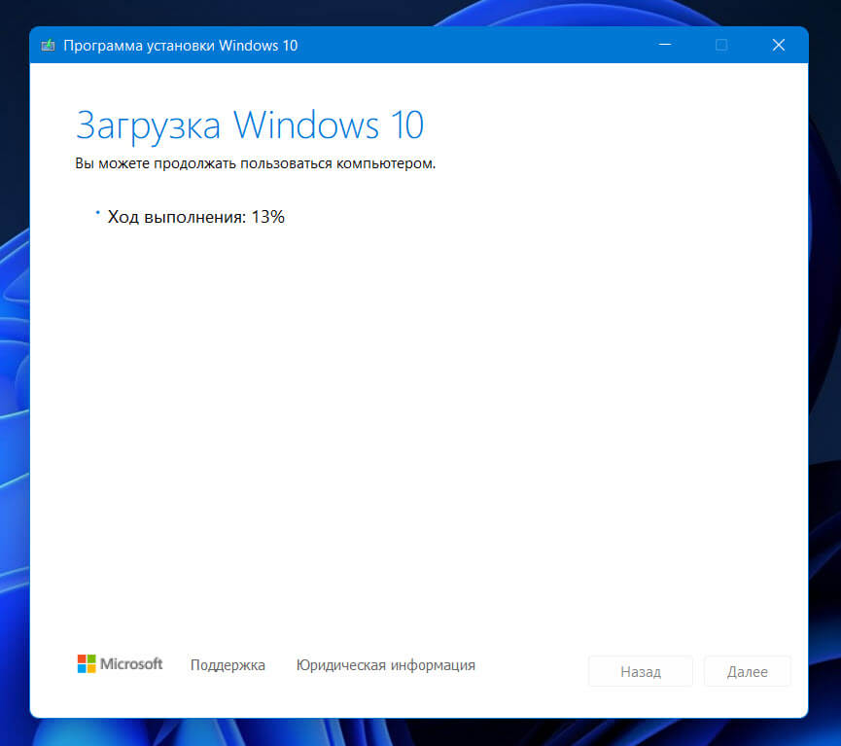This screenshot has height=746, width=841.
Task: Close the Windows 10 setup window
Action: pyautogui.click(x=778, y=45)
